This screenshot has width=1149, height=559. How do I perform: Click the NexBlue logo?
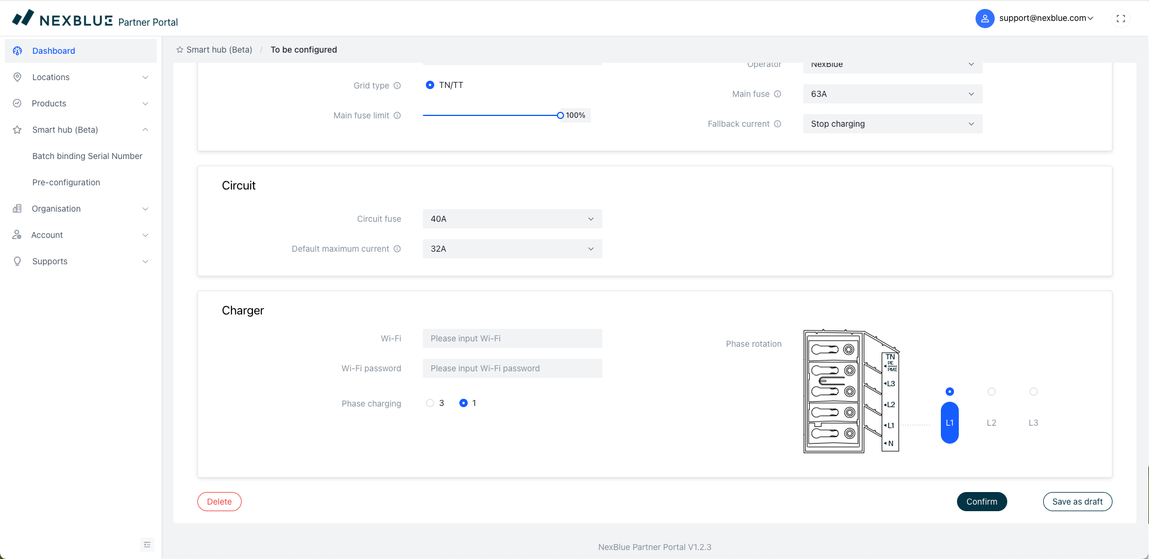tap(62, 19)
